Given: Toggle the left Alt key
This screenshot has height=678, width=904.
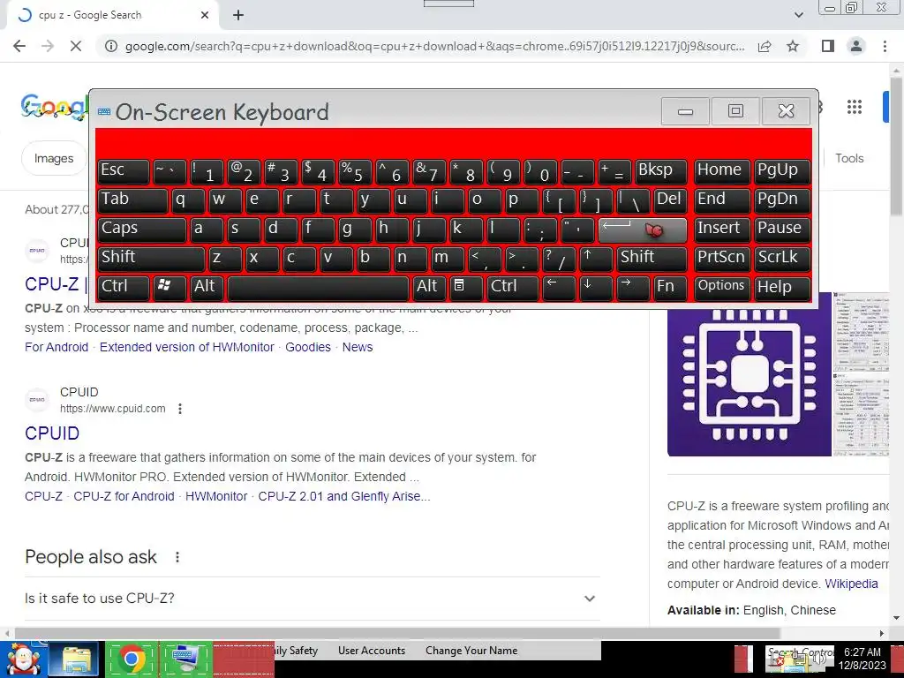Looking at the screenshot, I should point(207,288).
